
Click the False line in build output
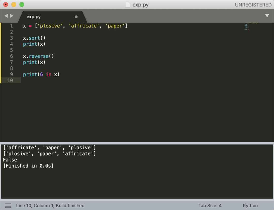coord(10,160)
